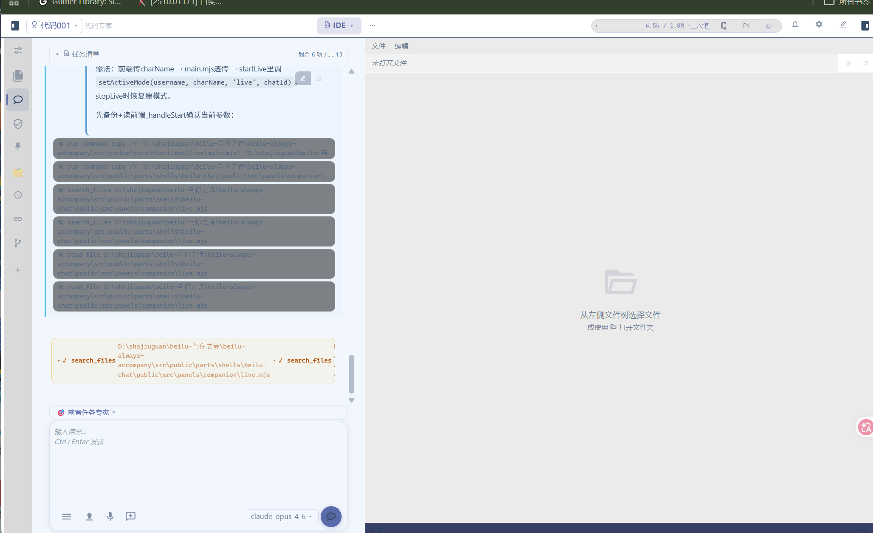This screenshot has height=533, width=873.
Task: Click 剩余 6 项 / 共 13 counter
Action: [x=320, y=54]
